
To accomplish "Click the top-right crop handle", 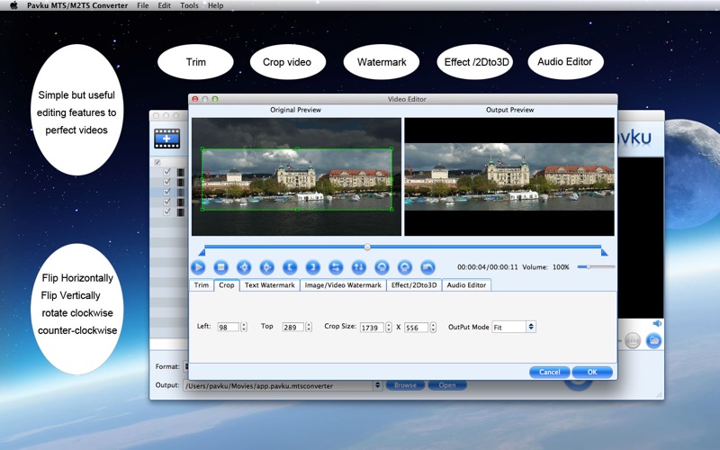I will pyautogui.click(x=391, y=148).
